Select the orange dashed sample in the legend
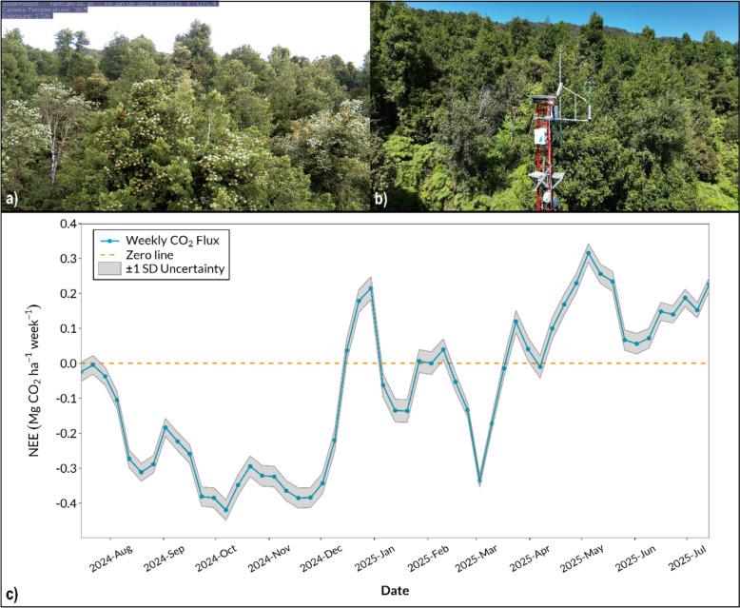740x608 pixels. (x=109, y=255)
